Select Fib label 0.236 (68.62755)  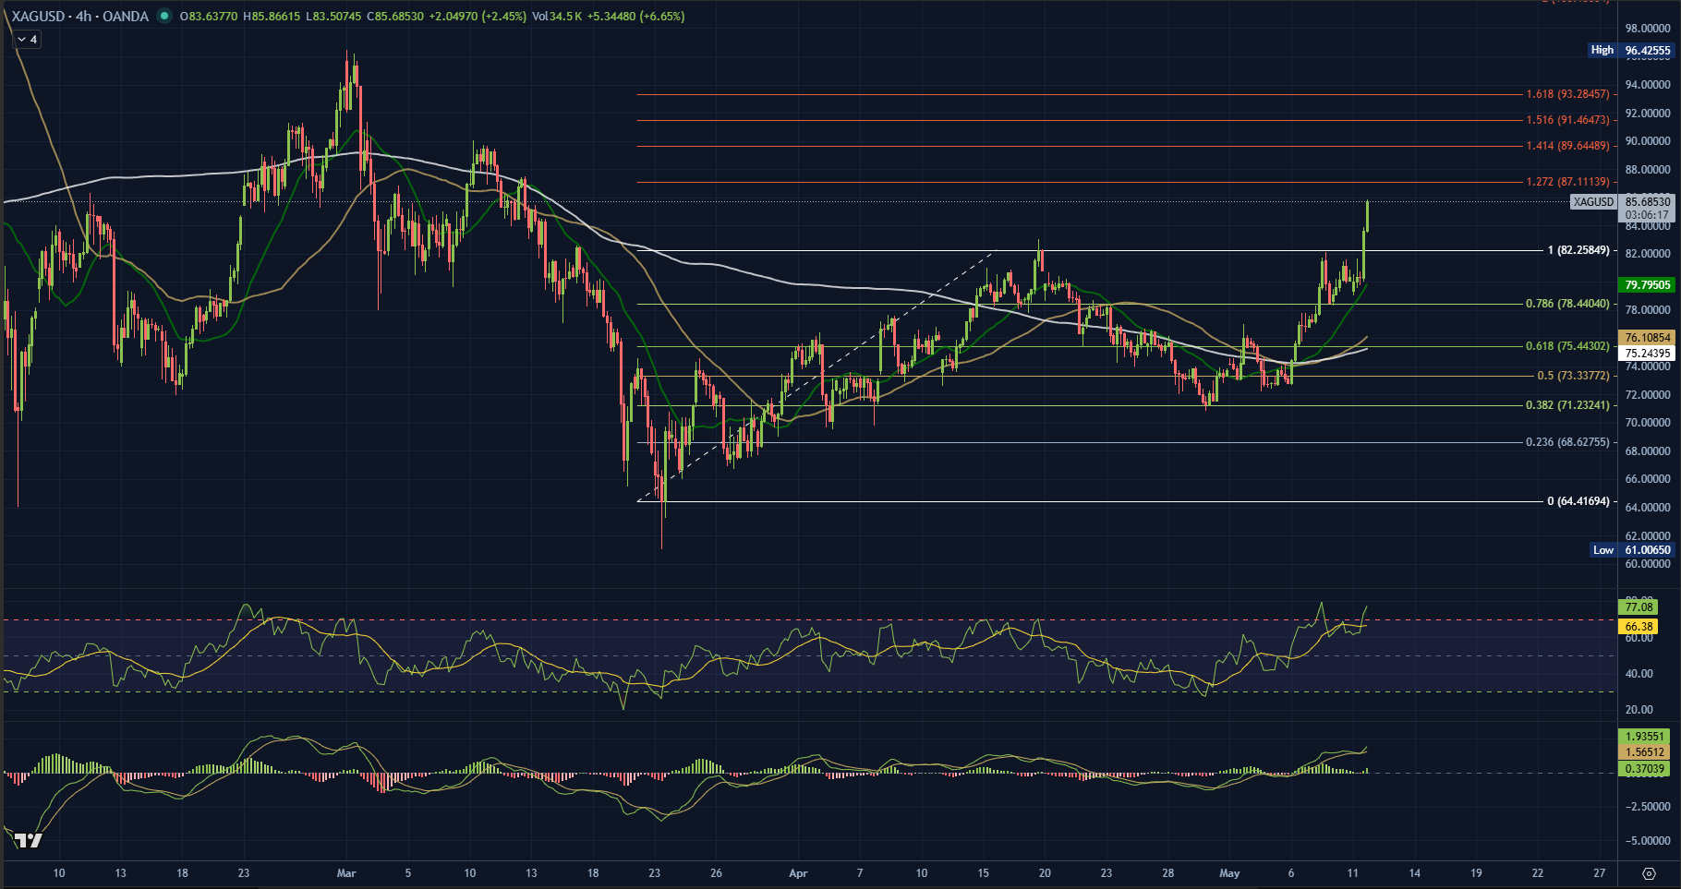(x=1567, y=442)
